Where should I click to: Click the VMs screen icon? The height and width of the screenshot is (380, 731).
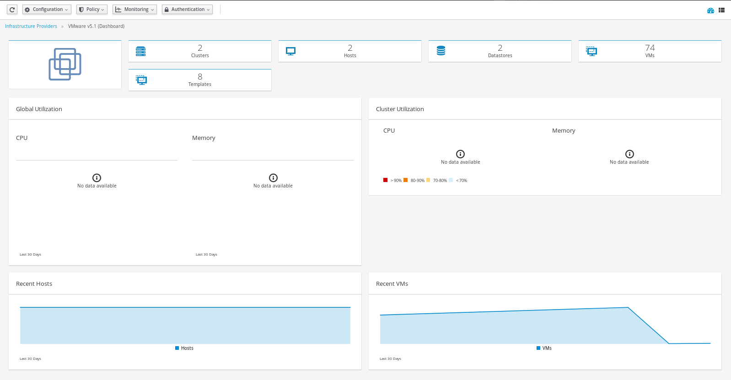pyautogui.click(x=591, y=51)
